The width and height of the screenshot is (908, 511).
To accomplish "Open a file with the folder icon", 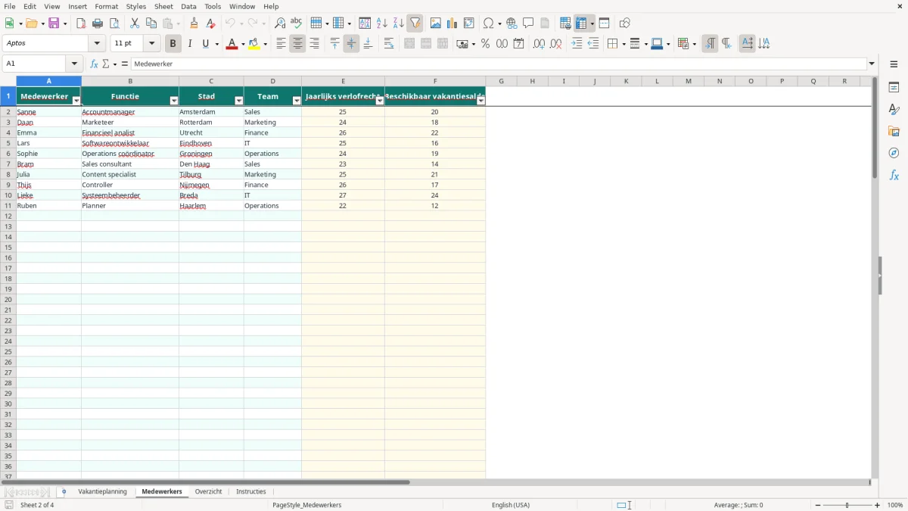I will pyautogui.click(x=31, y=23).
